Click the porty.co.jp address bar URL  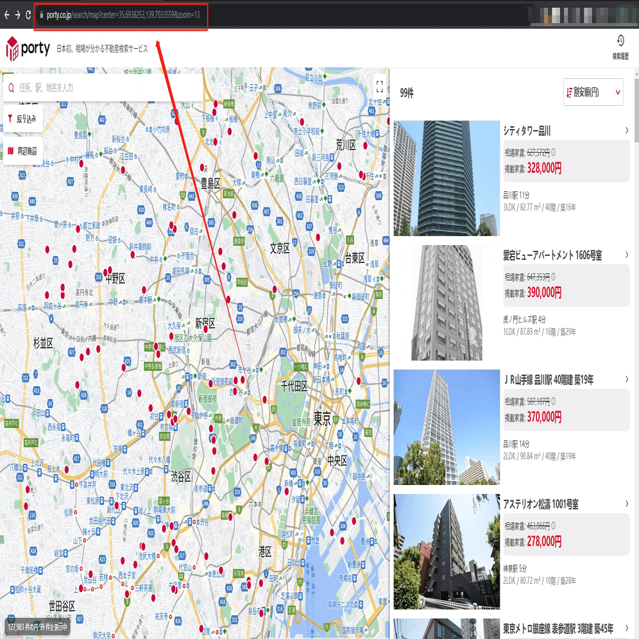tap(123, 15)
